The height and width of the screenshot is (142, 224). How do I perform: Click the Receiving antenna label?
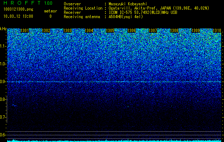click(x=82, y=17)
